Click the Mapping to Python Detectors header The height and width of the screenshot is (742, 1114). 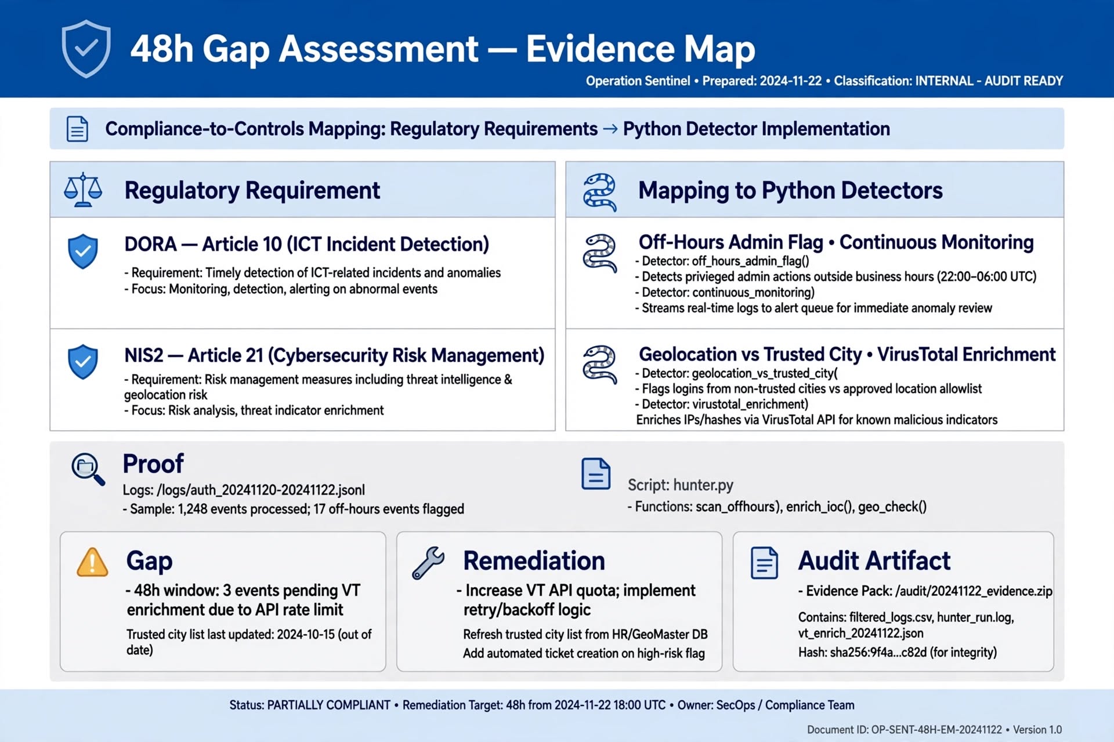(790, 190)
